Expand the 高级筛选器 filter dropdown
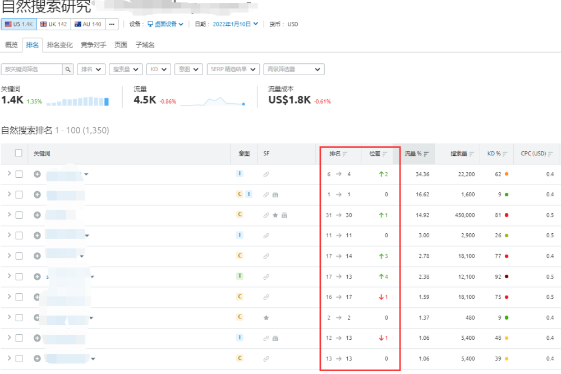This screenshot has width=561, height=374. tap(293, 70)
